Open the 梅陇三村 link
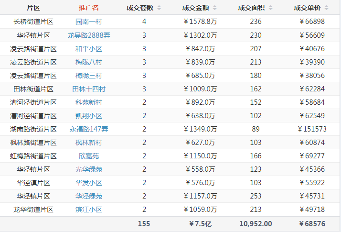 pyautogui.click(x=89, y=76)
